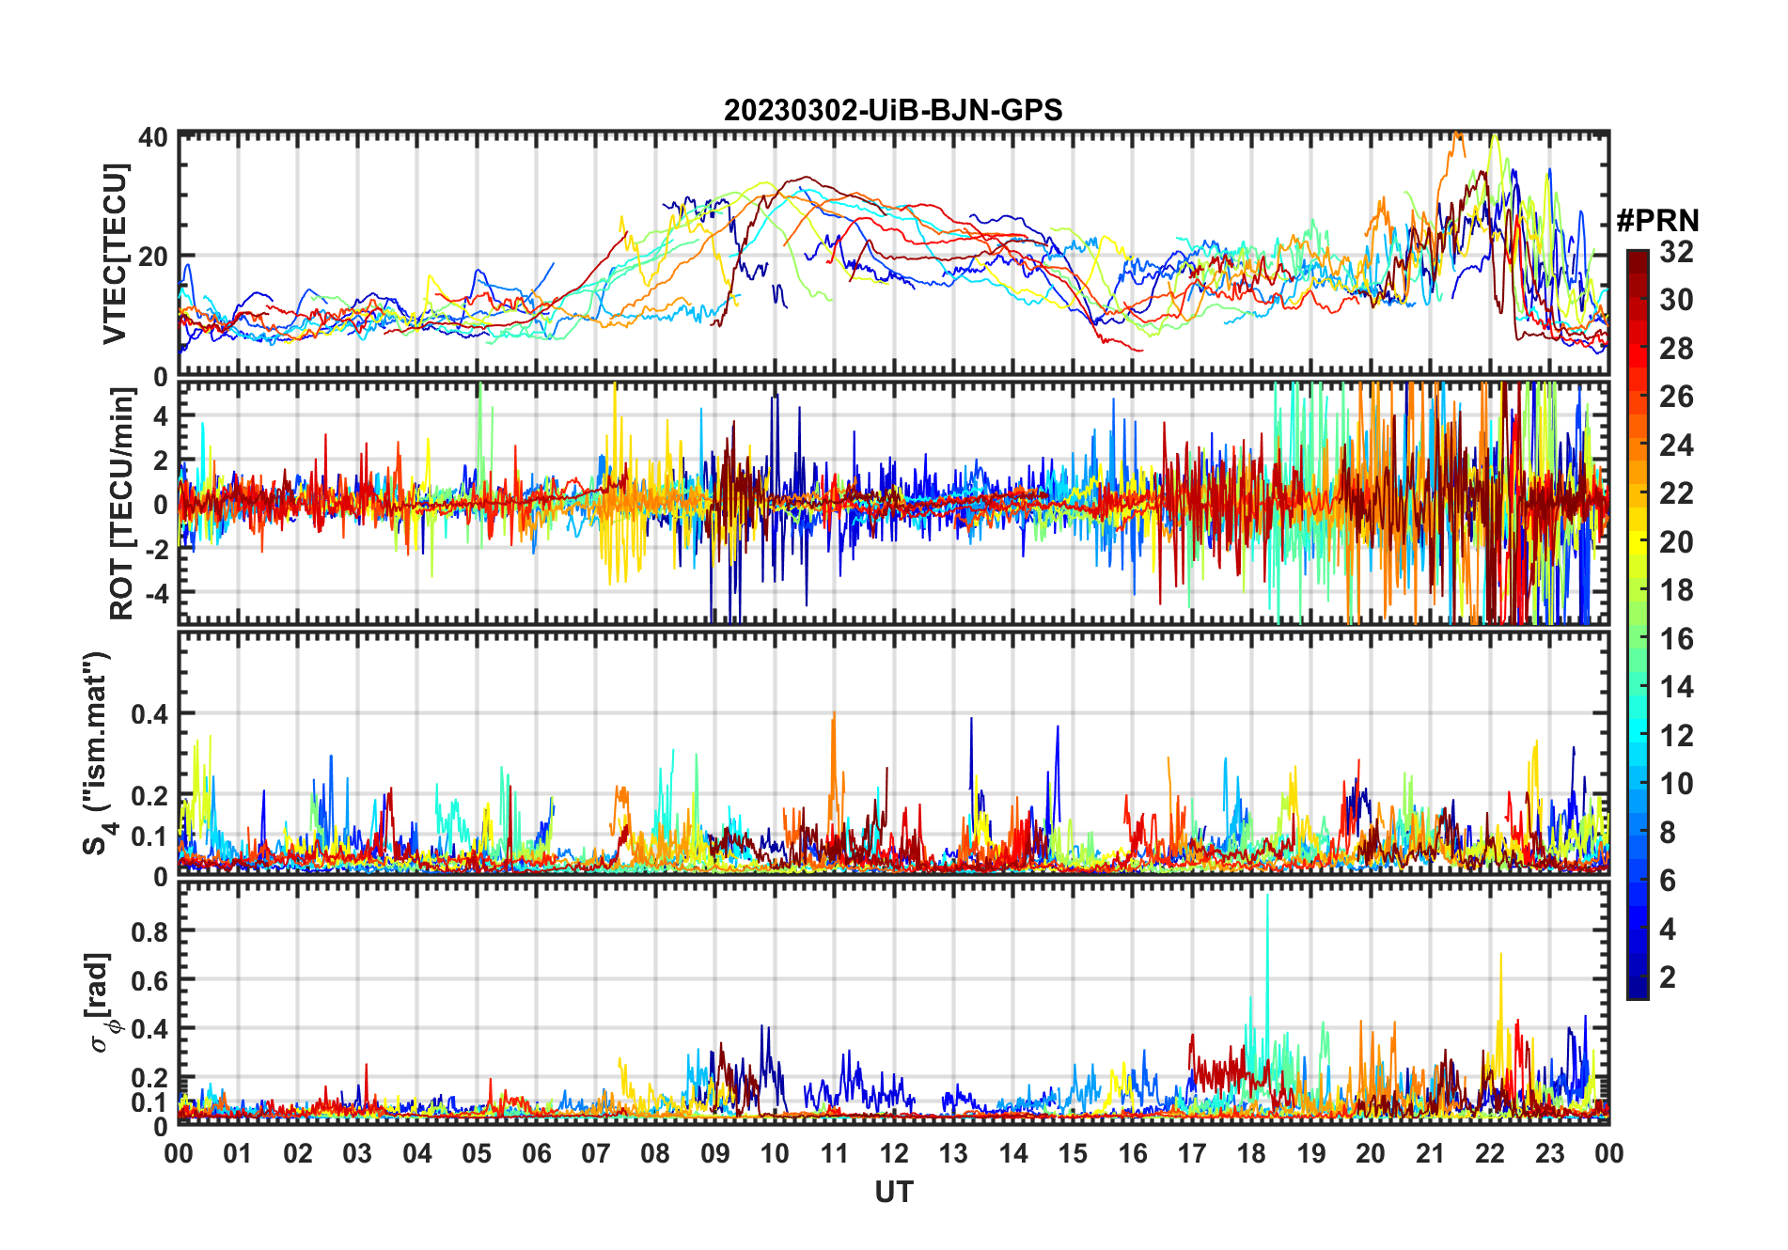Image resolution: width=1788 pixels, height=1250 pixels.
Task: Choose UT hour tick label 13
Action: [x=954, y=1153]
